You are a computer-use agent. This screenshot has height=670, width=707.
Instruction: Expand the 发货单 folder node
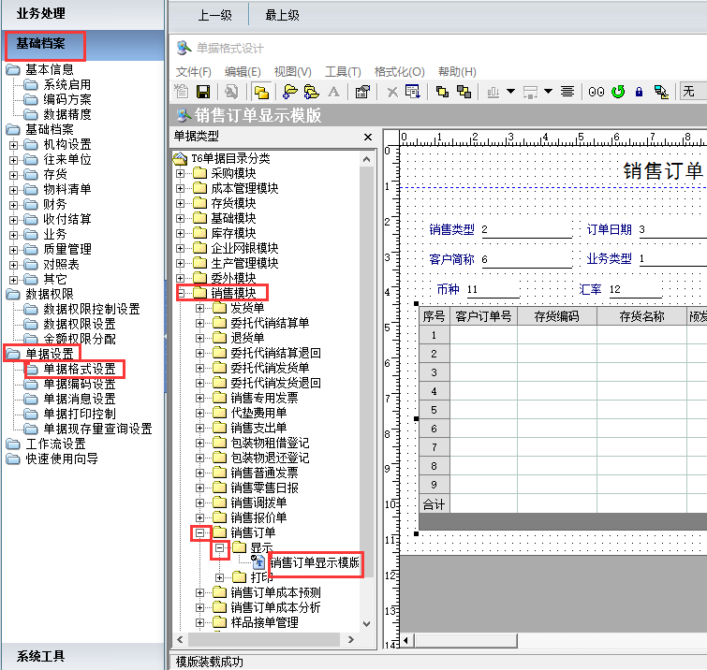click(199, 308)
